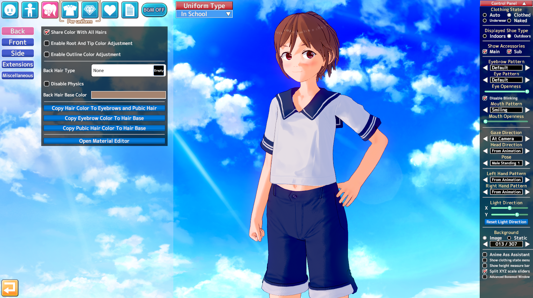Open the Back Hair Type selector
The image size is (533, 298).
tap(128, 70)
